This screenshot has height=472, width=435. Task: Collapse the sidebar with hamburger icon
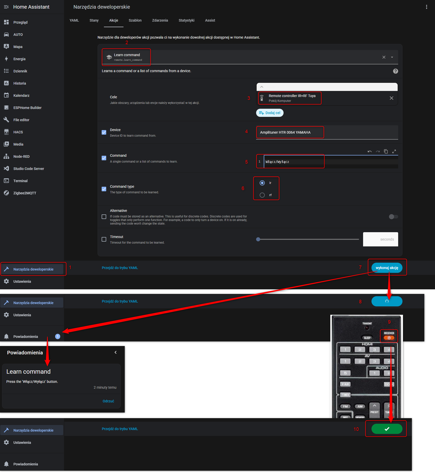tap(6, 7)
